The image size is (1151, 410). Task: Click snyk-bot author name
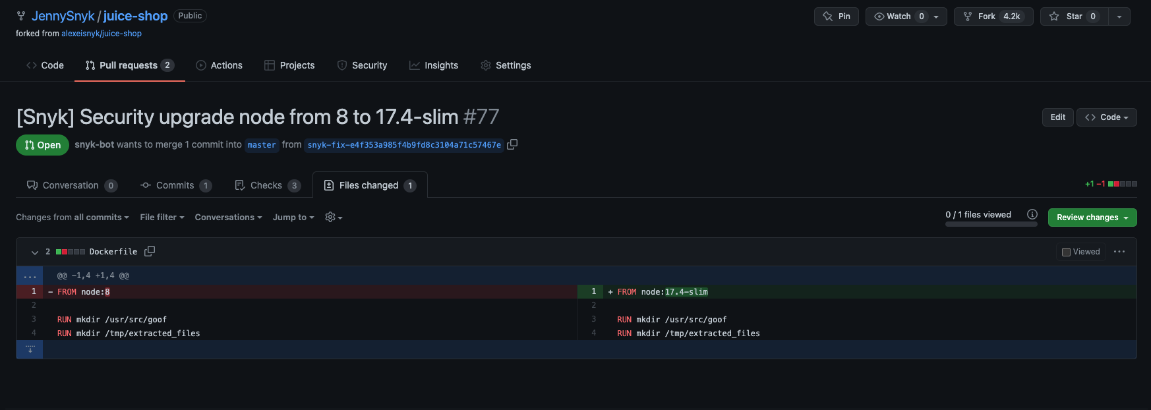94,144
